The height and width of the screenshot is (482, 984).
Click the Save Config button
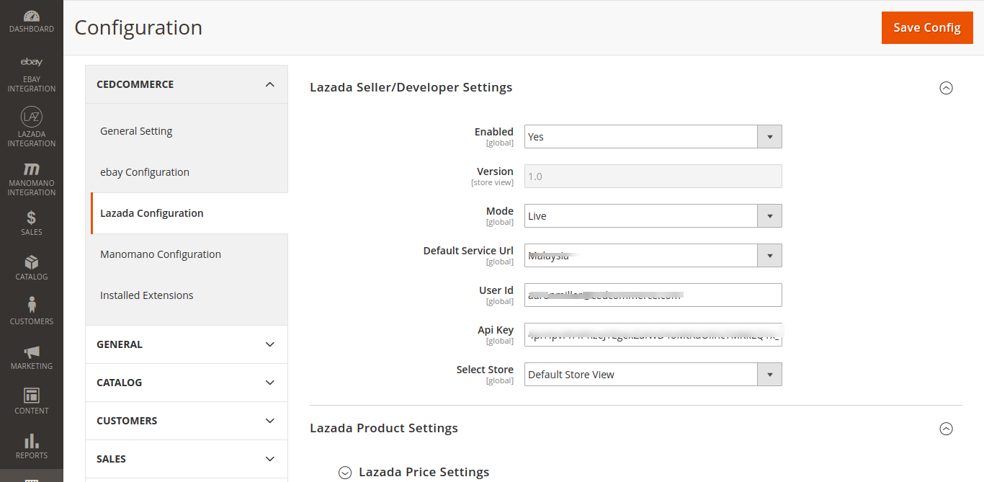927,27
